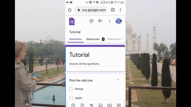Screen dimensions: 191x107
Task: Tap the 12:11 pm clock
Action: pos(119,2)
